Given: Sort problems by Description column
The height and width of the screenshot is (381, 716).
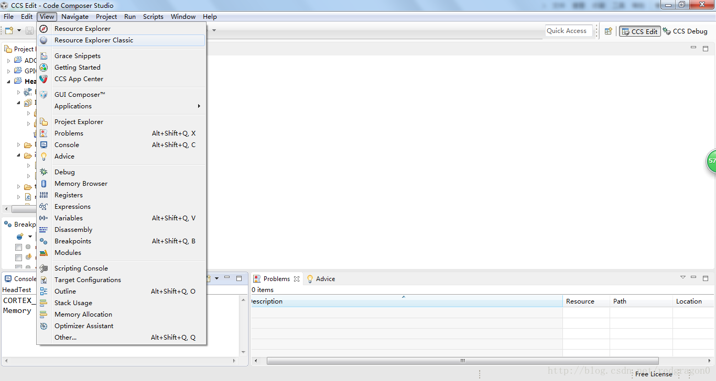Looking at the screenshot, I should [407, 301].
